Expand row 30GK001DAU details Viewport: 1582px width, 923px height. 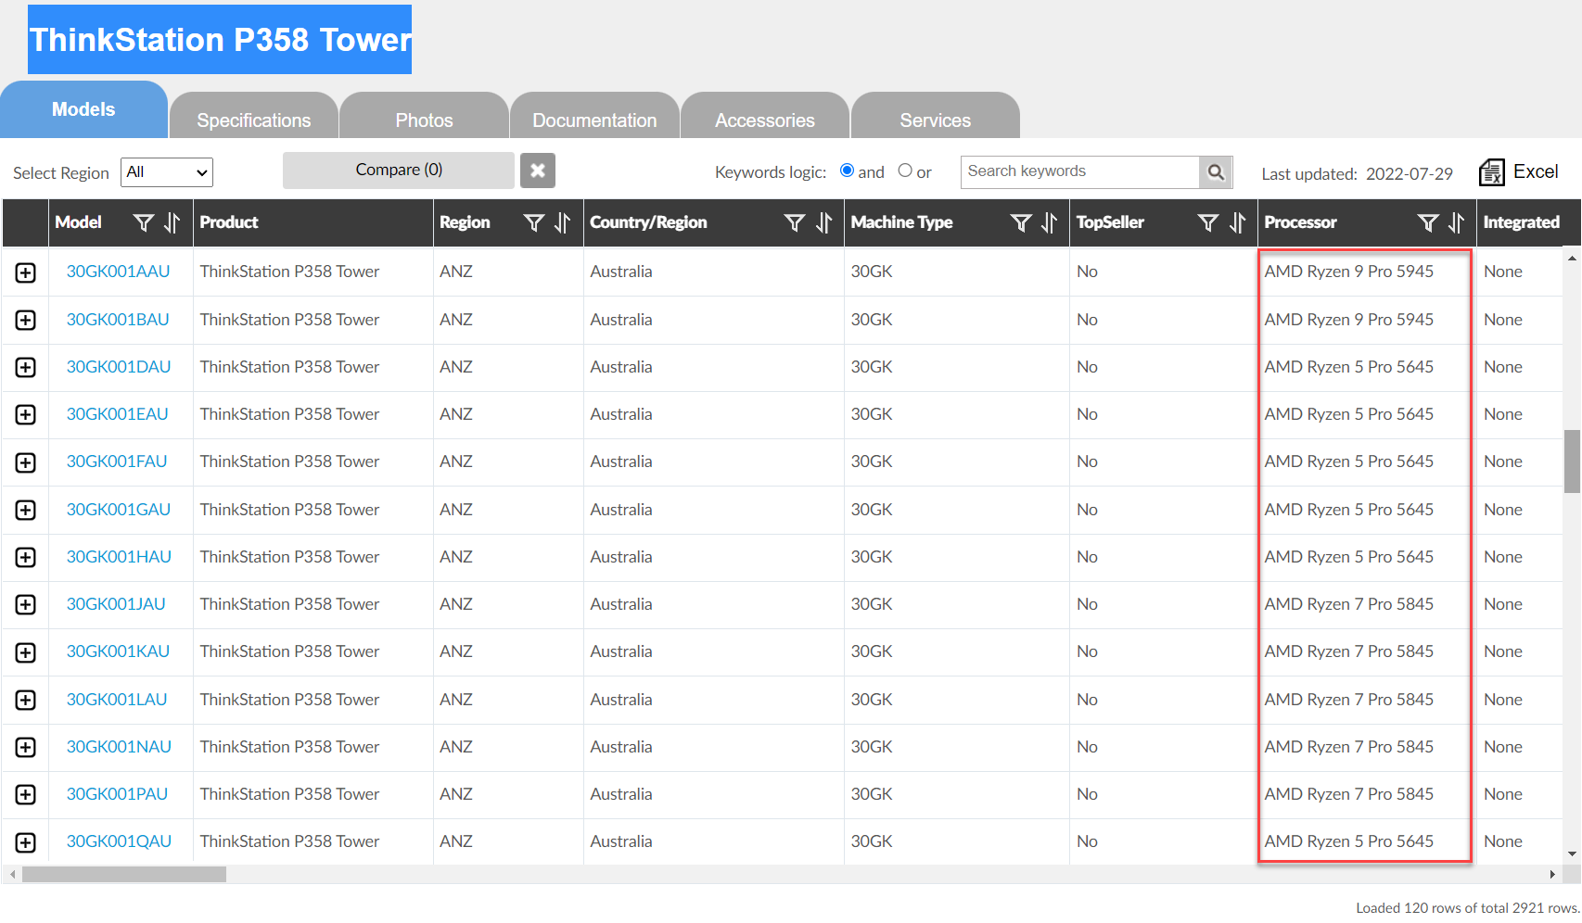(26, 367)
